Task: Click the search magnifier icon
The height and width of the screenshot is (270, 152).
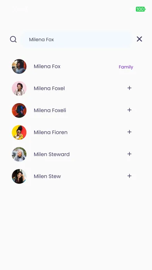Action: point(13,39)
